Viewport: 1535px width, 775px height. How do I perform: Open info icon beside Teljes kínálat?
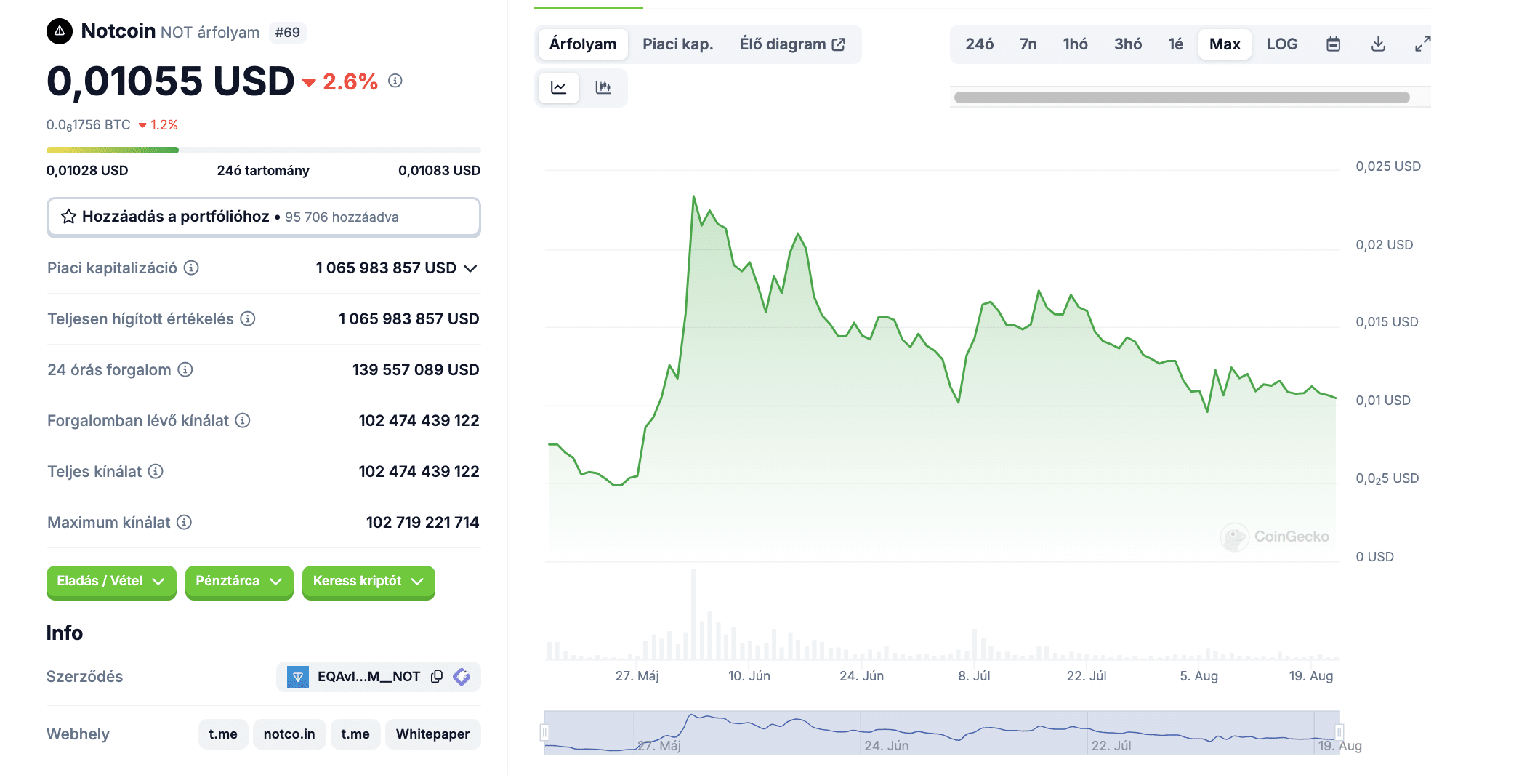coord(156,471)
